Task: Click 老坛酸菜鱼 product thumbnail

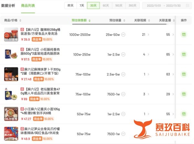Action: click(11, 94)
